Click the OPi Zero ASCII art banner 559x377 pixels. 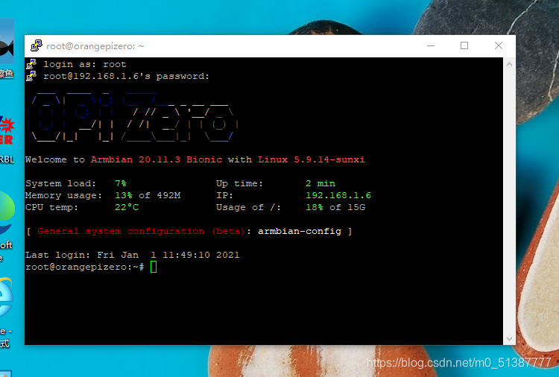pos(133,118)
